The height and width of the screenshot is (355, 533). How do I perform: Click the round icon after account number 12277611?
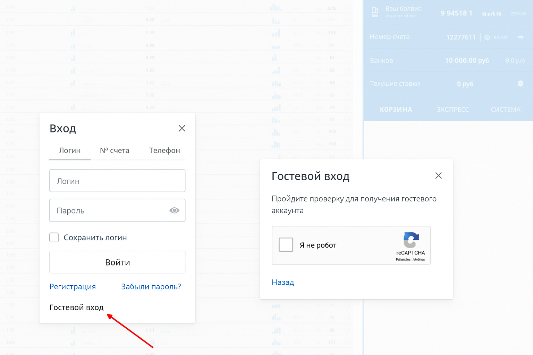coord(487,37)
